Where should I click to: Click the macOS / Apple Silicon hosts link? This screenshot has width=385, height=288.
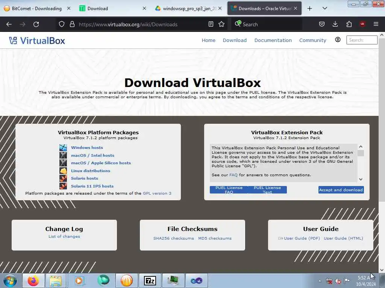pyautogui.click(x=101, y=163)
